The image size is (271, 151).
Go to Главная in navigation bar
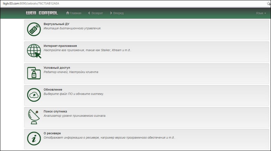pyautogui.click(x=74, y=13)
